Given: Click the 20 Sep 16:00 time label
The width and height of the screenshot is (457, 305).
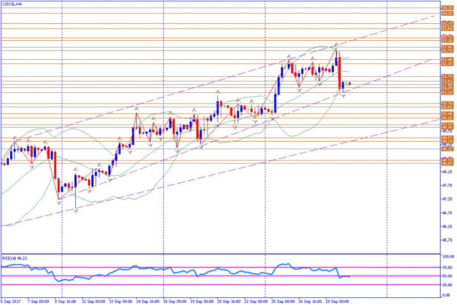Looking at the screenshot, I should point(229,301).
